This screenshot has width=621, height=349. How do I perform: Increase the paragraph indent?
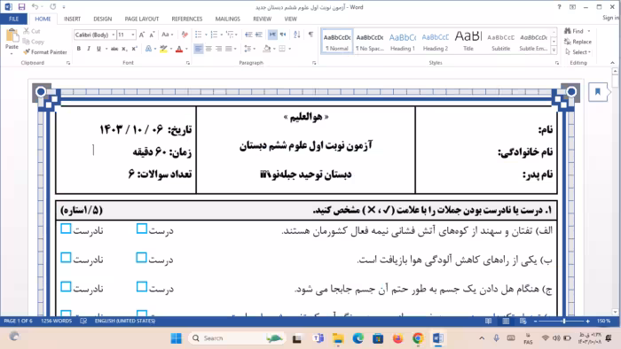coord(259,35)
